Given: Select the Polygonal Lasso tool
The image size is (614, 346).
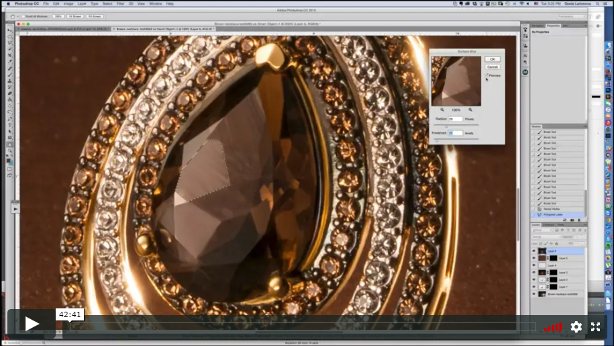Looking at the screenshot, I should tap(10, 43).
